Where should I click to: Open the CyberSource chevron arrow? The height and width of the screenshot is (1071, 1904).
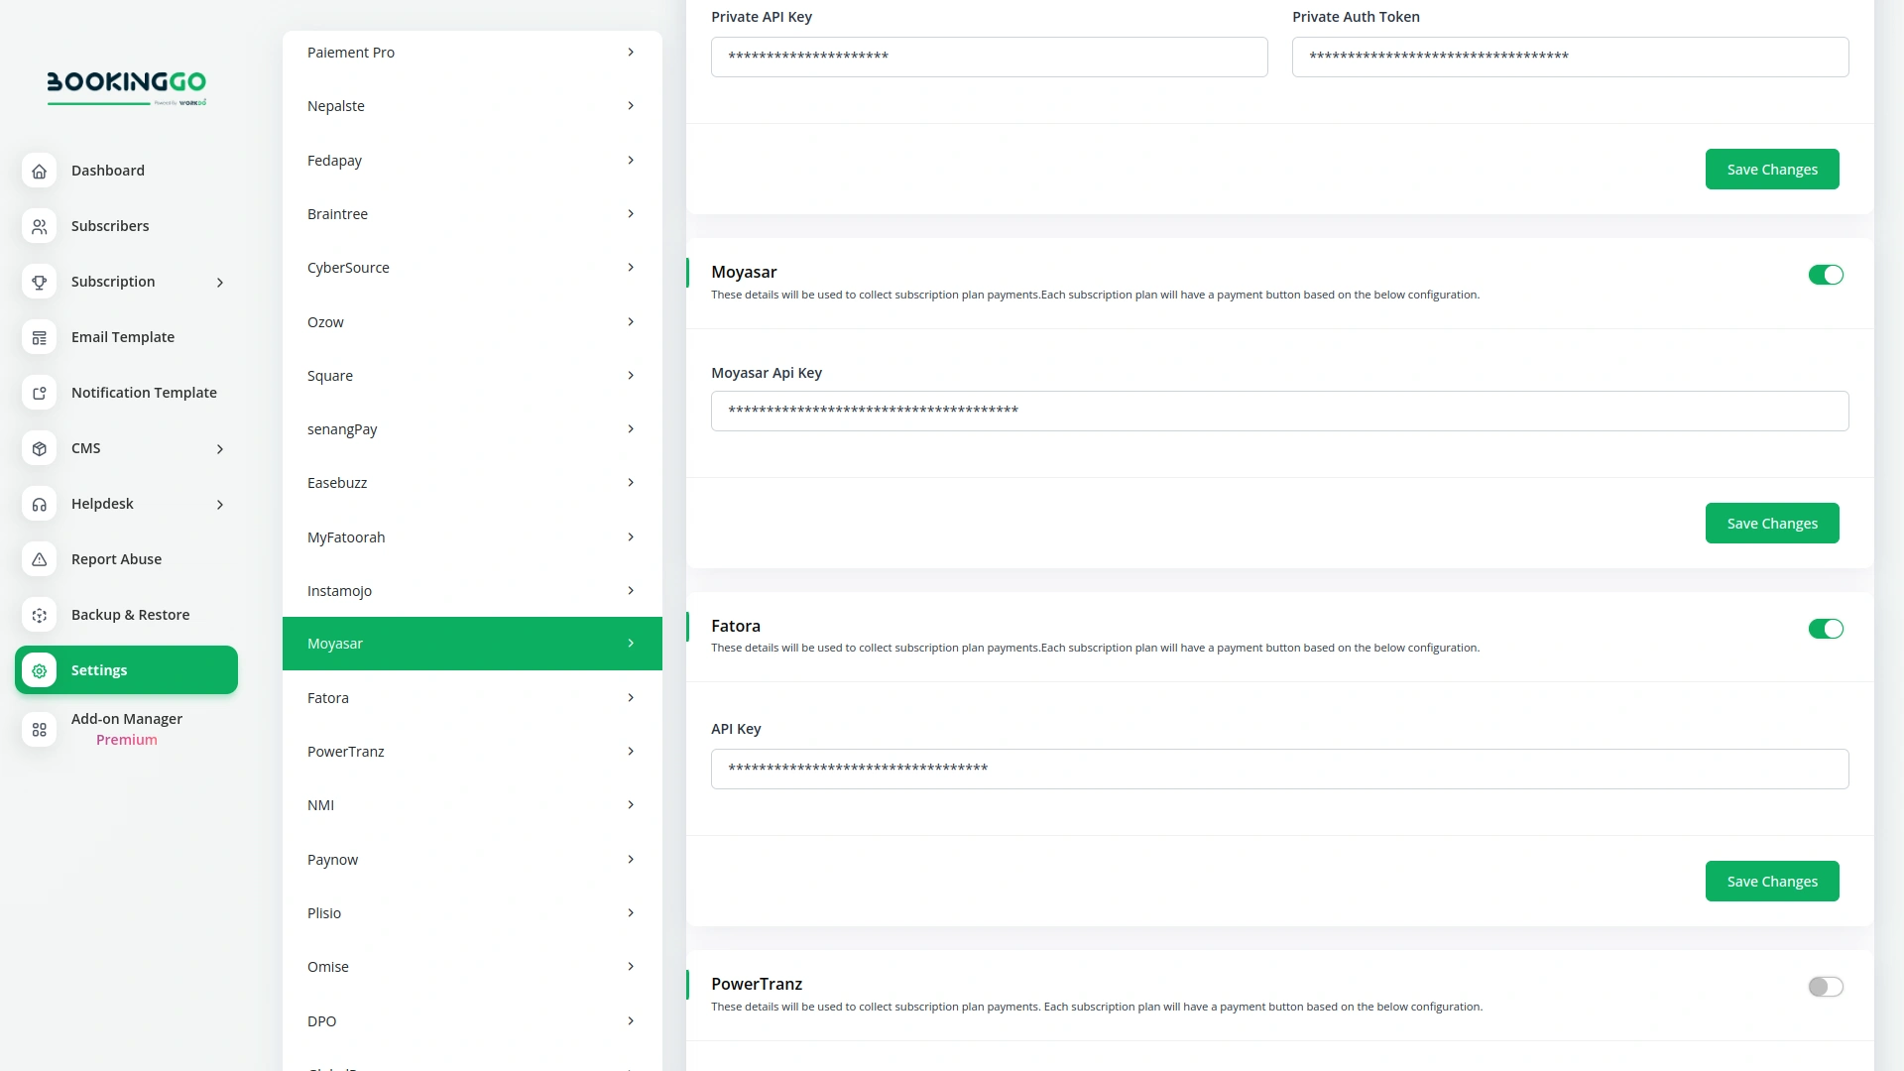point(631,267)
